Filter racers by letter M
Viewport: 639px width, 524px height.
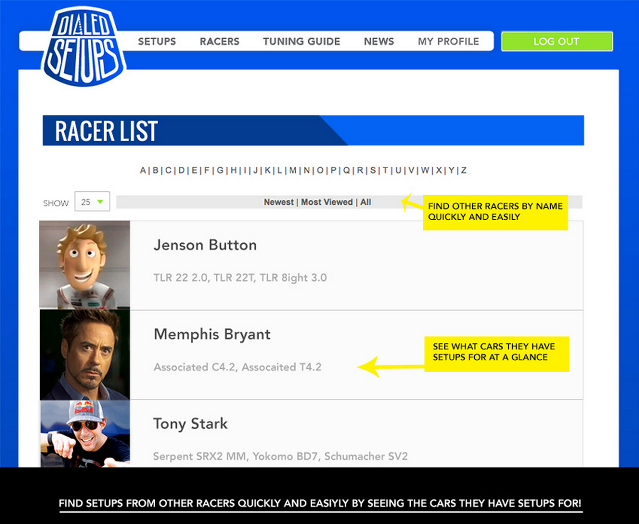pyautogui.click(x=293, y=170)
